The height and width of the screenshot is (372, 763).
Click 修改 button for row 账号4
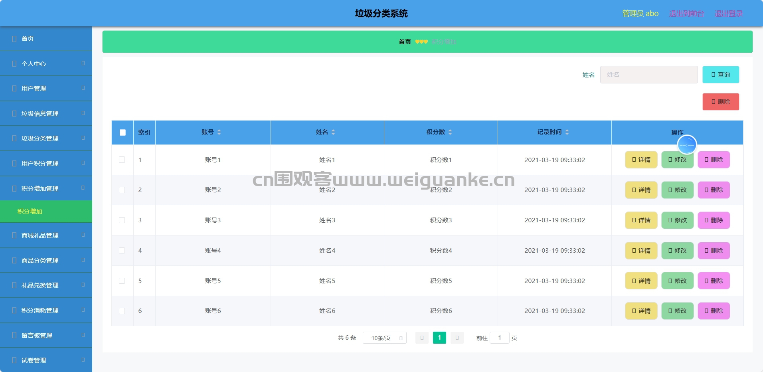pos(678,251)
